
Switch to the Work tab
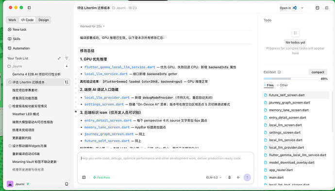(x=12, y=20)
